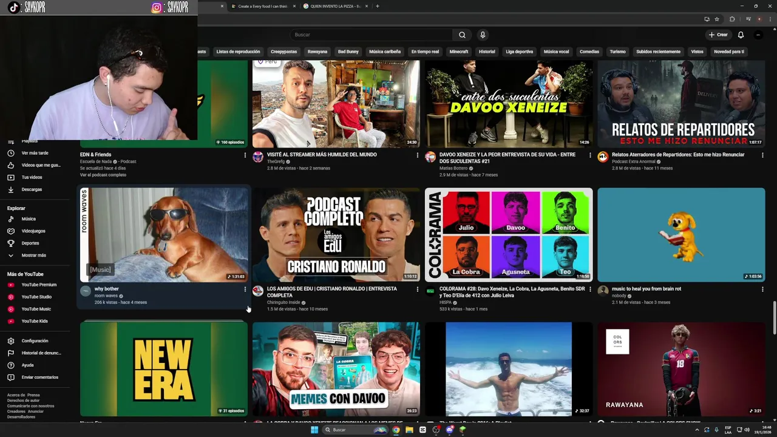
Task: Open the MEMES CON DAVOO thumbnail
Action: coord(336,369)
